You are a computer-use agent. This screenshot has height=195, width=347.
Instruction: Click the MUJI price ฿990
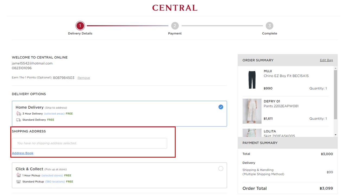tap(268, 89)
